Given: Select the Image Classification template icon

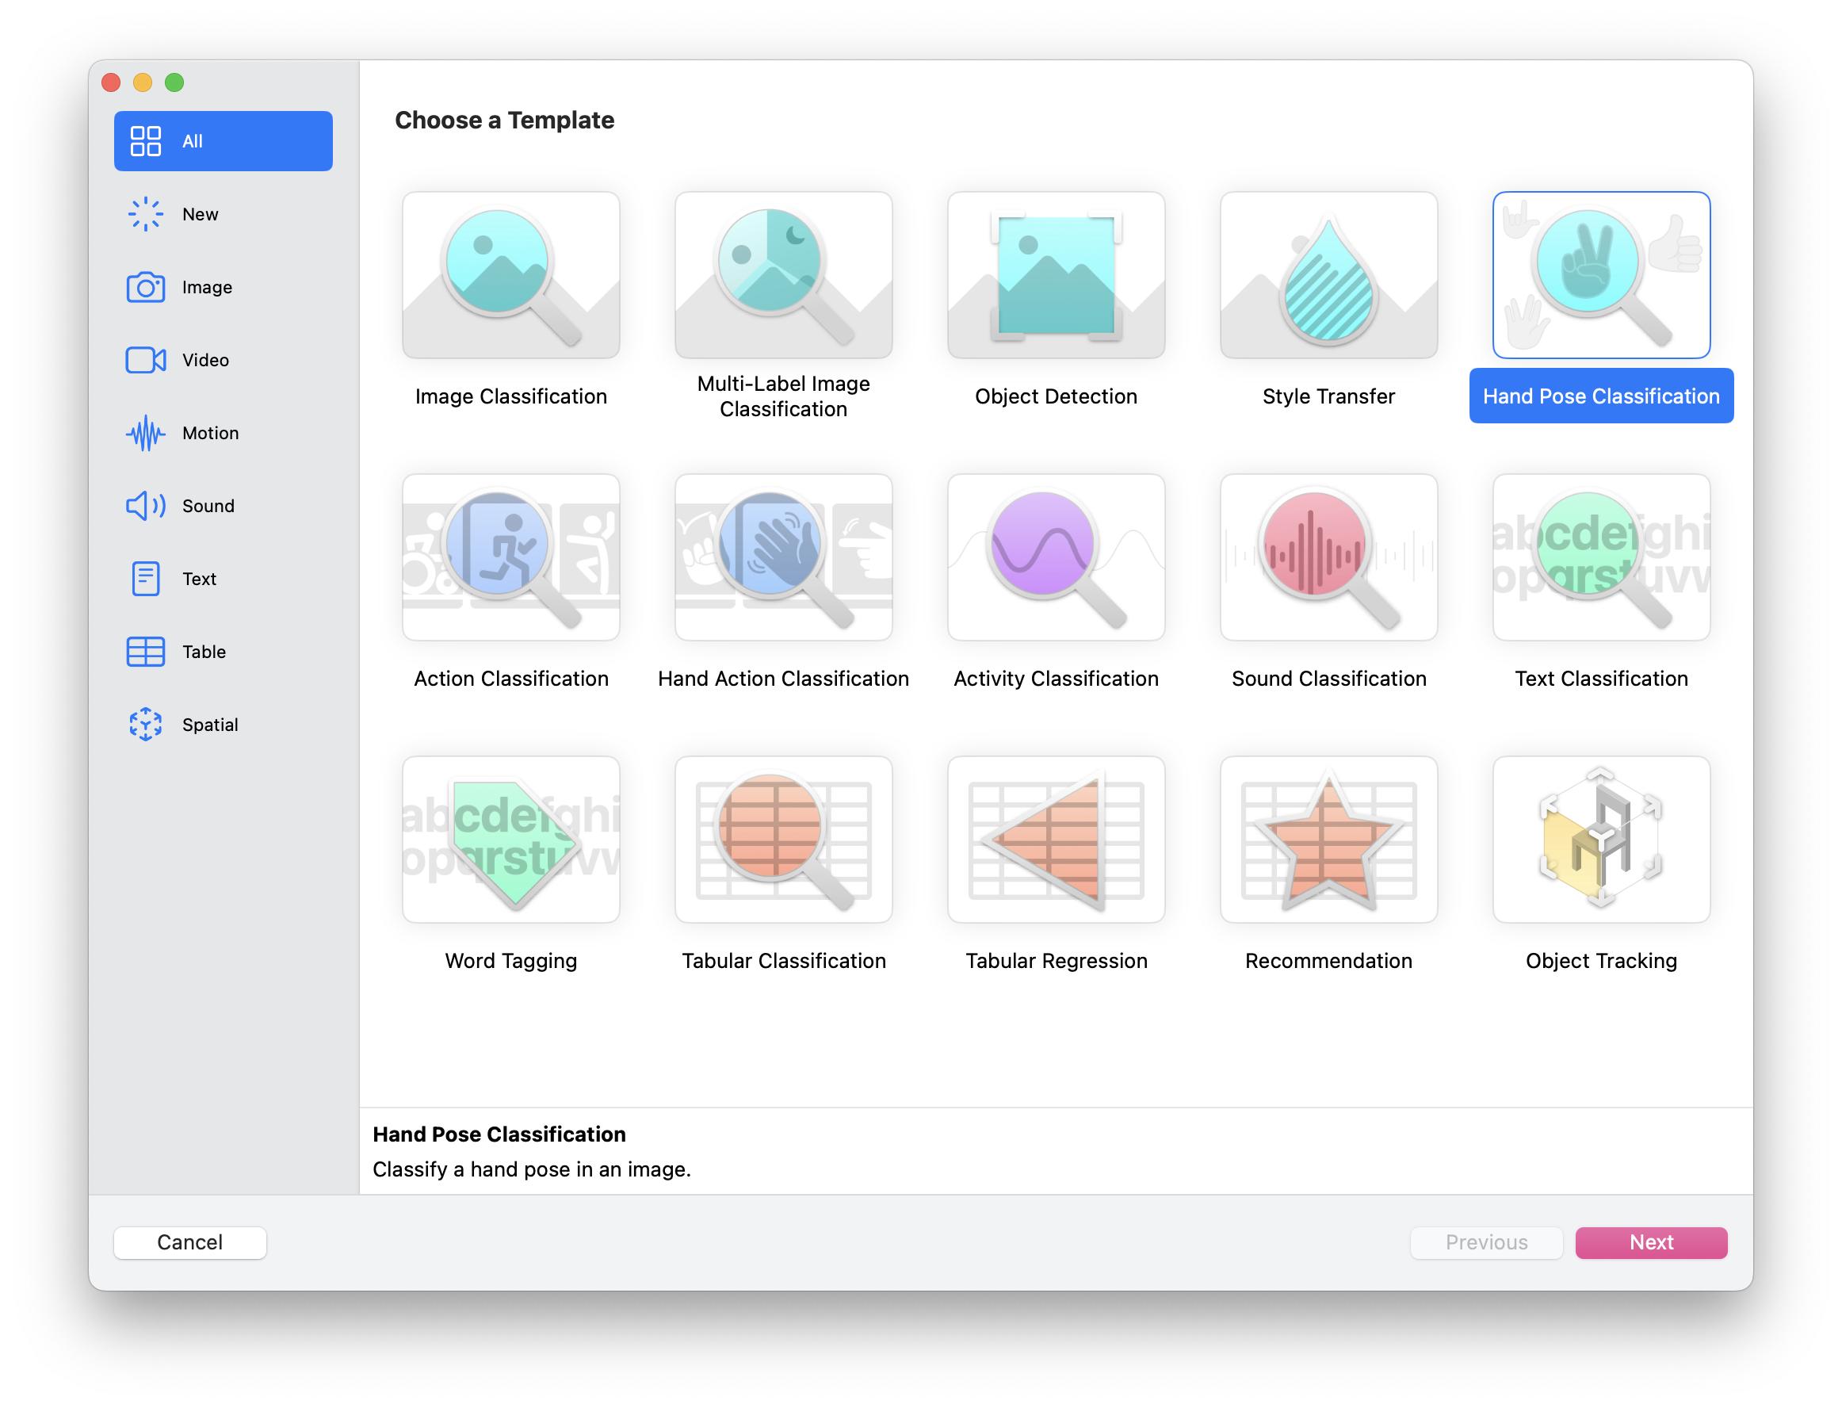Looking at the screenshot, I should 511,275.
